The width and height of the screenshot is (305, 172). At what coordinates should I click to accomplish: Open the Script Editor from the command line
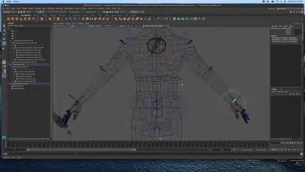[x=302, y=154]
